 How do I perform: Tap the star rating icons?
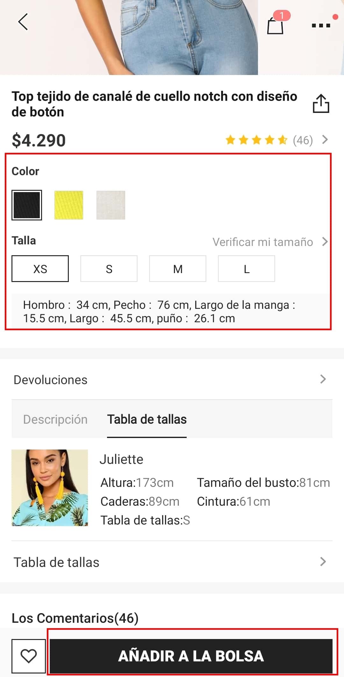pos(256,140)
